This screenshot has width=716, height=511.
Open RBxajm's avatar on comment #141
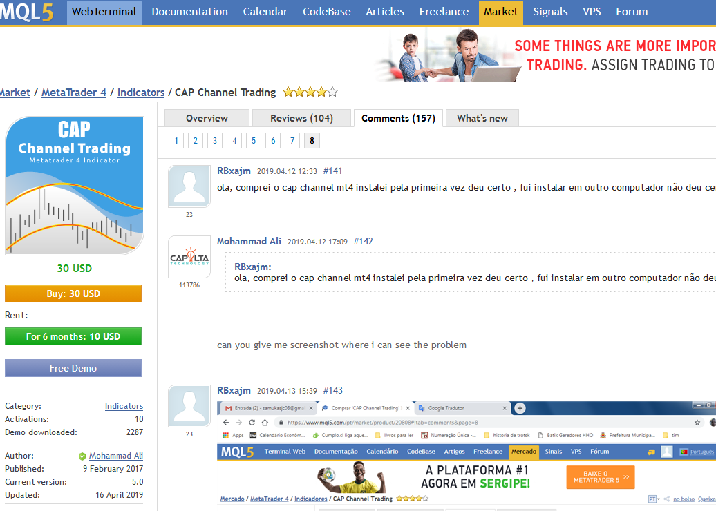[189, 186]
